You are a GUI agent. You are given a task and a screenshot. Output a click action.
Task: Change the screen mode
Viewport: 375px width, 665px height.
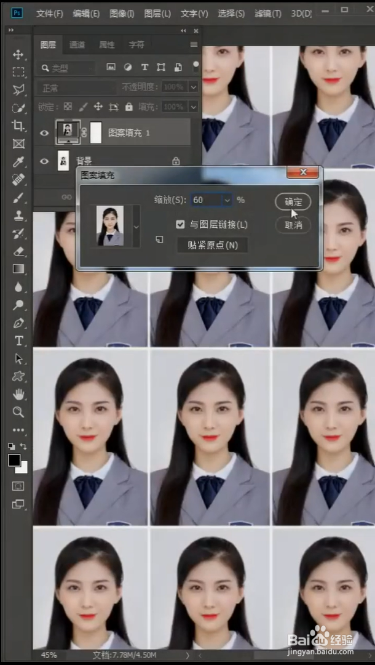point(18,504)
